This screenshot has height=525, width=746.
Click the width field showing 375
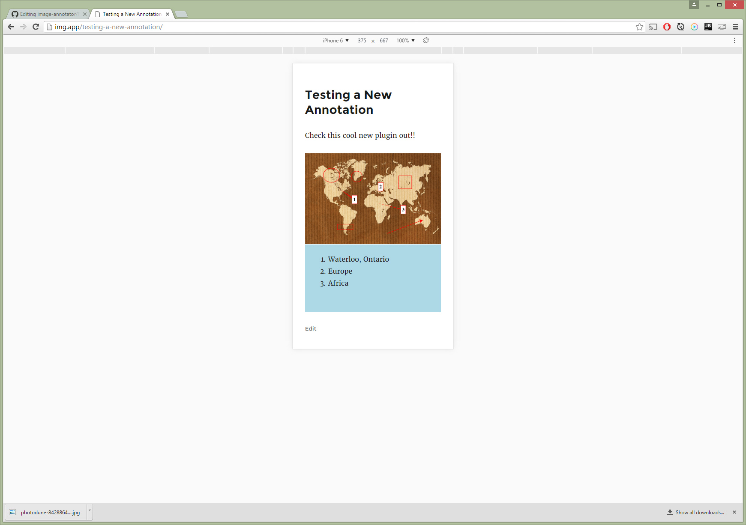[362, 41]
